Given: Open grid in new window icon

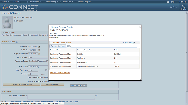Looking at the screenshot, I should (134, 43).
